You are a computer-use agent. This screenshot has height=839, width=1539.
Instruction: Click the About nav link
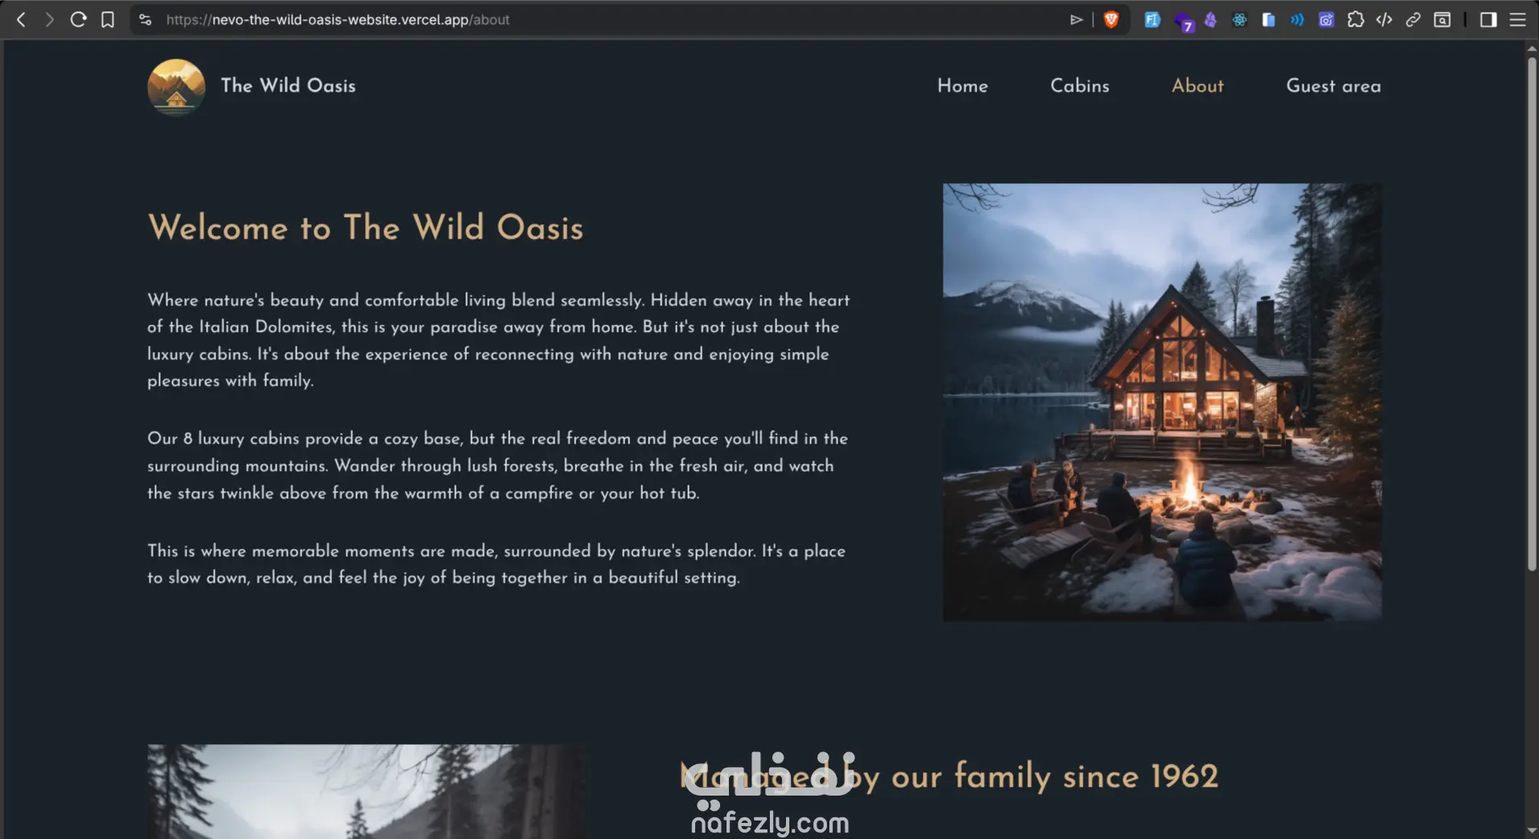pyautogui.click(x=1197, y=86)
